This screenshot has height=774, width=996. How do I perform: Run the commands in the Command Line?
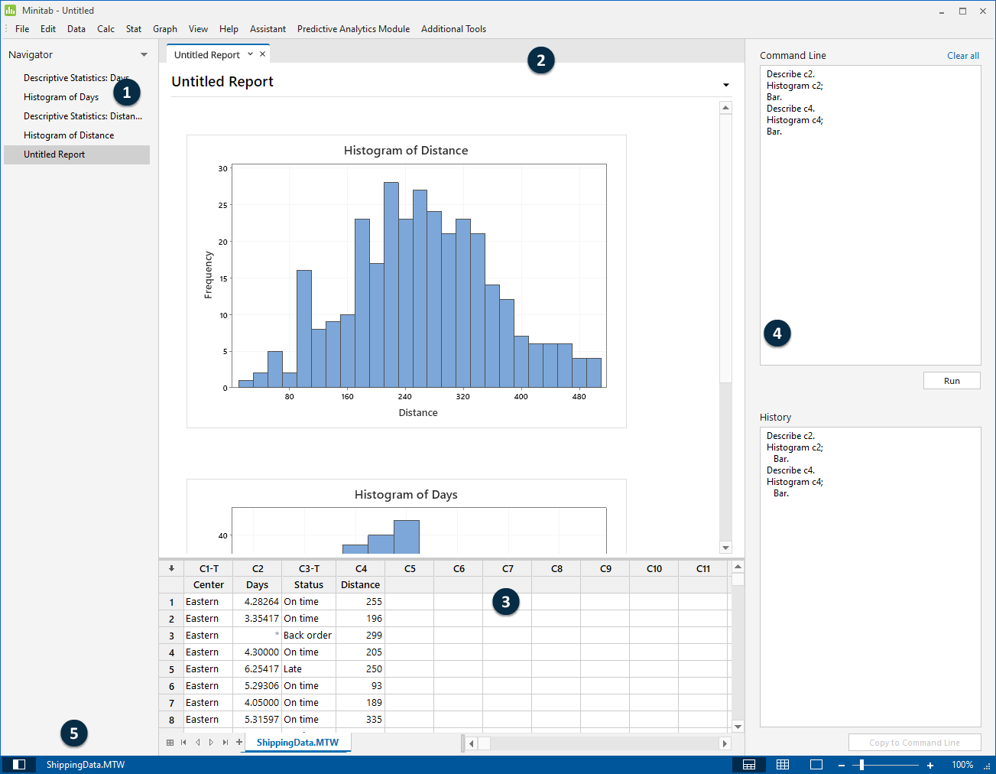952,380
